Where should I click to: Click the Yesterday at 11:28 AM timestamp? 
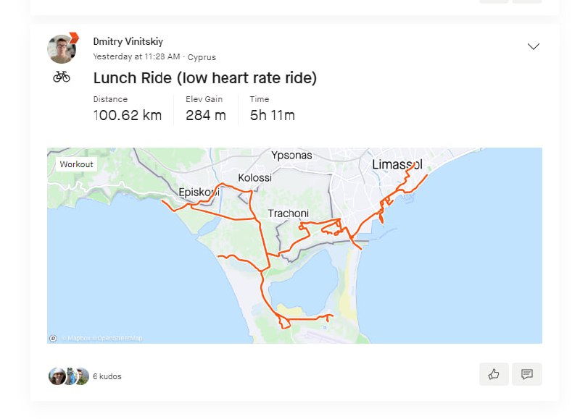pos(137,57)
